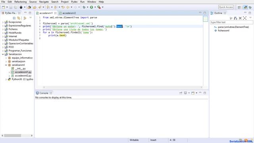This screenshot has width=254, height=143.
Task: Expand the Excepciones project
Action: point(3,22)
